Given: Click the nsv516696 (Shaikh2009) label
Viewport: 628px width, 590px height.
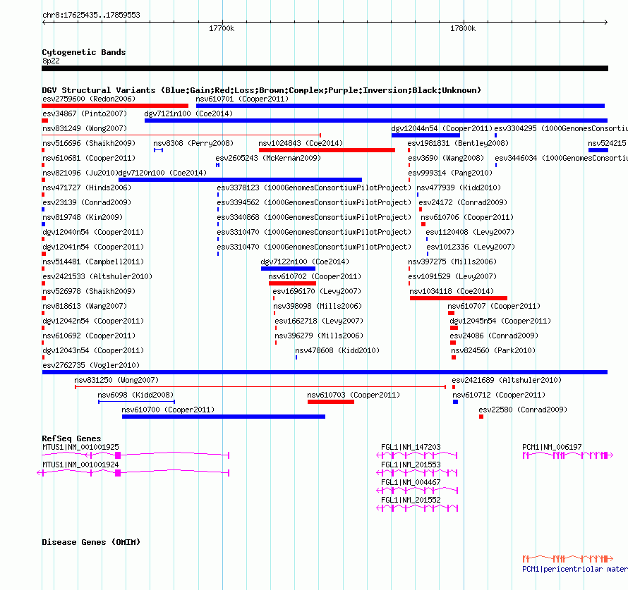Looking at the screenshot, I should (89, 143).
